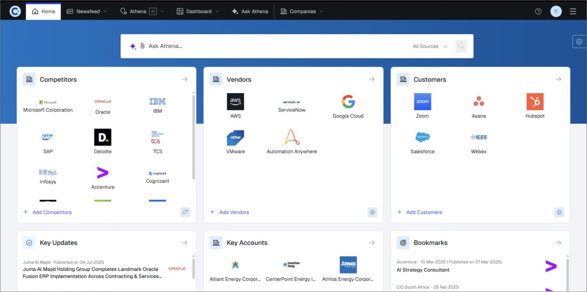Click the paperclip attachment icon in Athena search bar

coord(142,46)
